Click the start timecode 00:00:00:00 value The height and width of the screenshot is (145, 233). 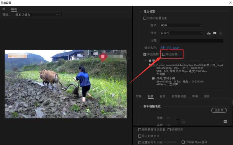170,143
